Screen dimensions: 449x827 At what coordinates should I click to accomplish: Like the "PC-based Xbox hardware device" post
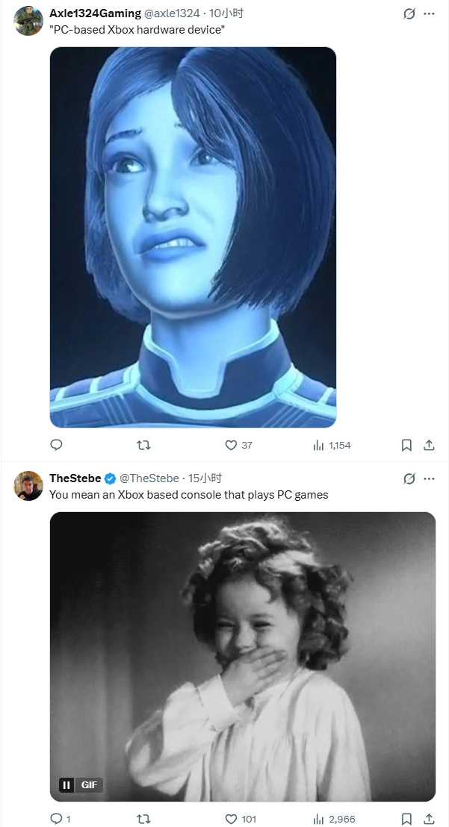click(231, 445)
